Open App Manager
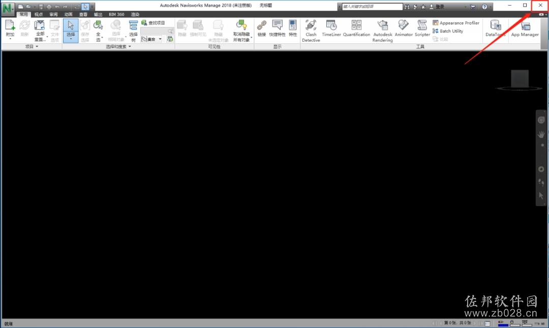Screen dimensions: 549x328 click(x=525, y=28)
